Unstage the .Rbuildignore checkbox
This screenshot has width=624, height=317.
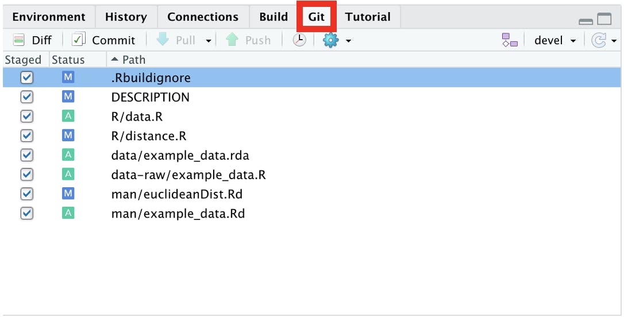click(26, 77)
